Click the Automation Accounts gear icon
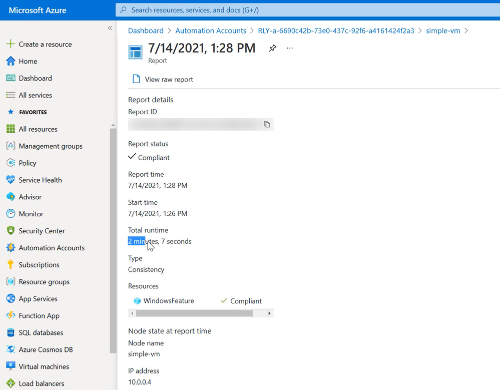 pyautogui.click(x=11, y=247)
